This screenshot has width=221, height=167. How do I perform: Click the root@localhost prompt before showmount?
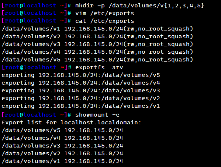click(x=37, y=115)
